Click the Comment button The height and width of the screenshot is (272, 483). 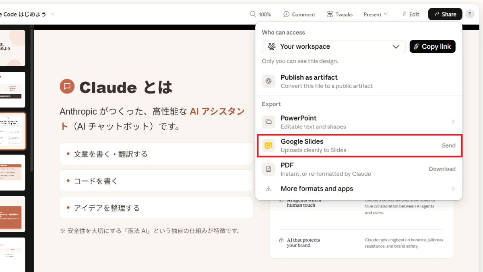tap(299, 14)
